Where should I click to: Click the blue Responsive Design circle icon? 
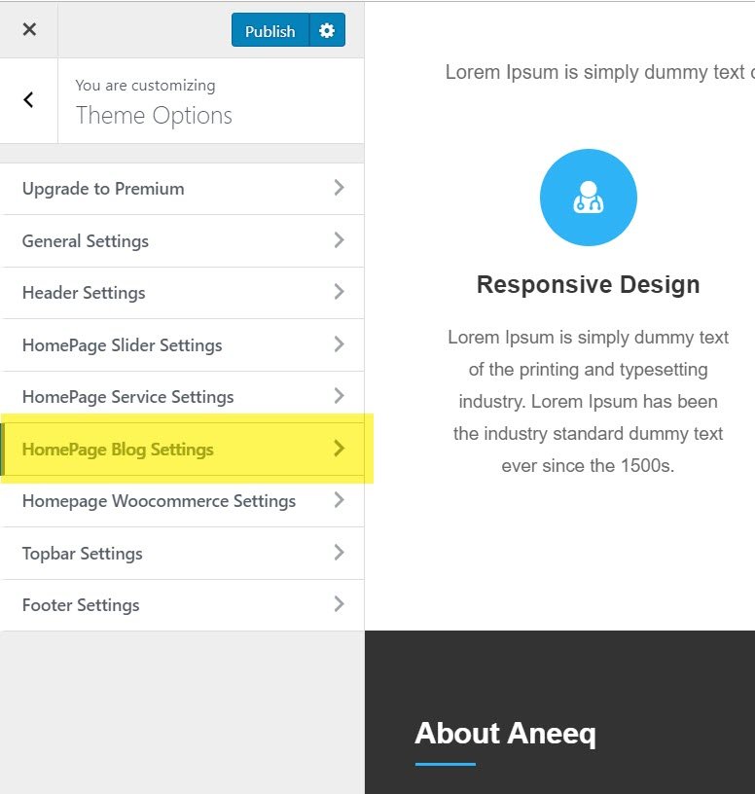point(588,198)
